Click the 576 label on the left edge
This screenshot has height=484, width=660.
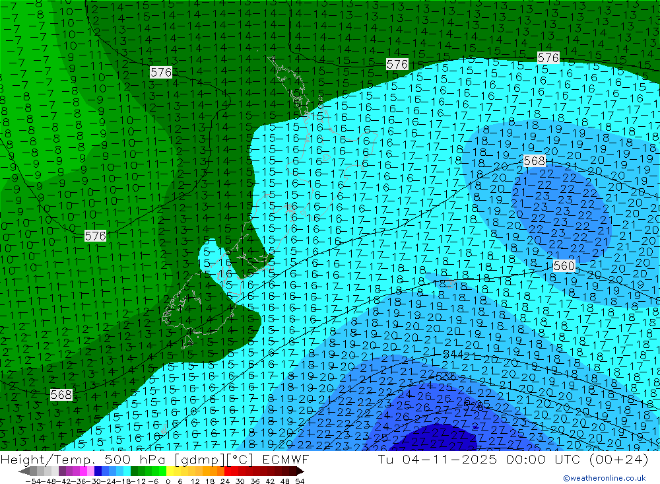(x=96, y=236)
